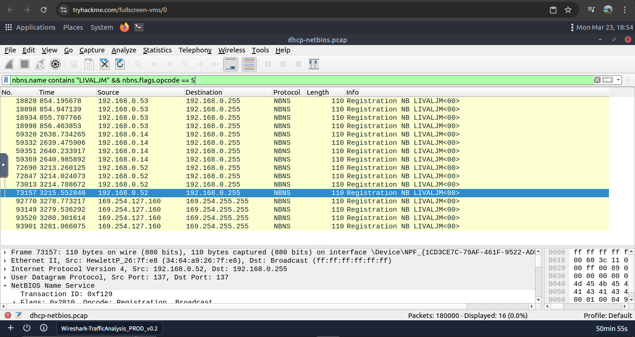Image resolution: width=635 pixels, height=337 pixels.
Task: Open the display filter bookmark menu
Action: coord(7,80)
